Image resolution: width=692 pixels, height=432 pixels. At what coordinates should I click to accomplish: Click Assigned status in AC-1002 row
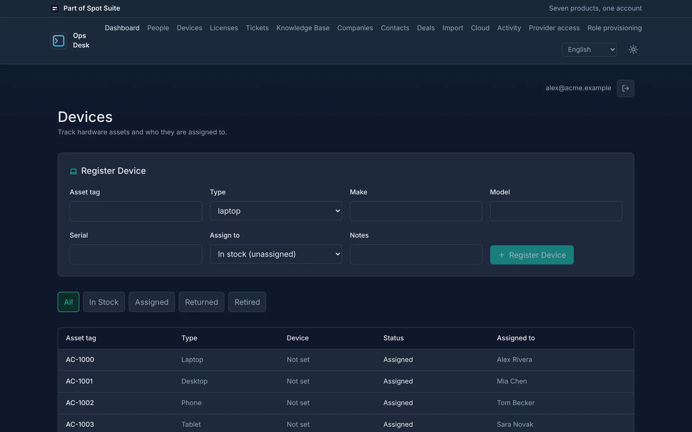tap(398, 403)
